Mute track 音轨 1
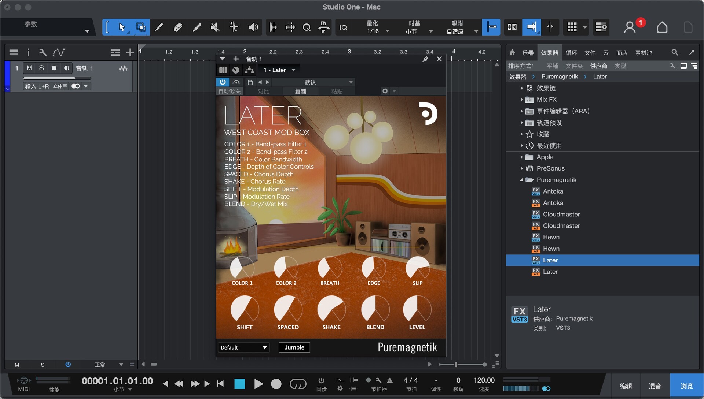The height and width of the screenshot is (399, 704). pos(29,68)
